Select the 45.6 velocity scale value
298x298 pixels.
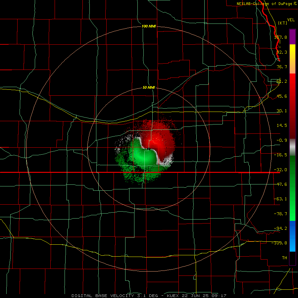tap(282, 96)
